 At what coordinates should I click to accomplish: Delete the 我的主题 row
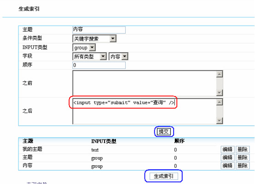click(x=243, y=149)
